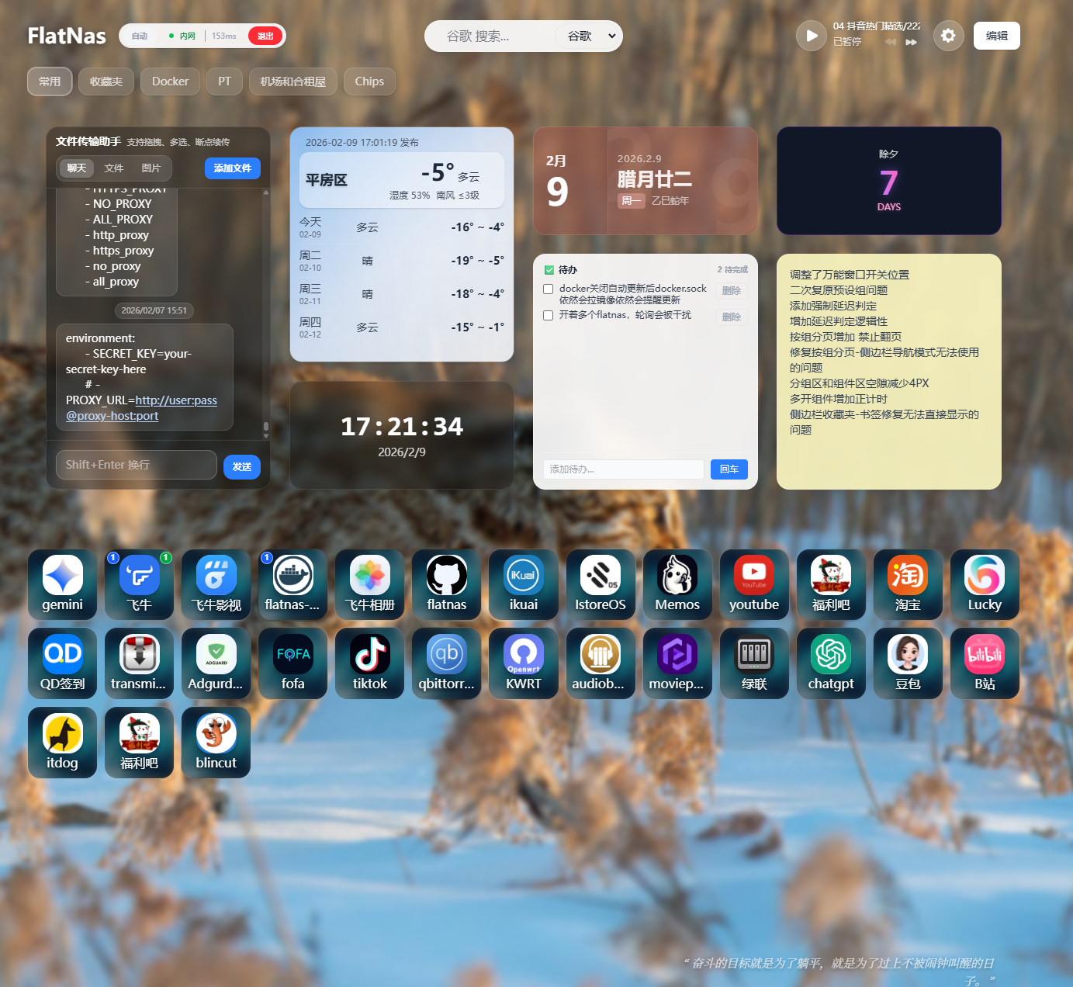Image resolution: width=1073 pixels, height=987 pixels.
Task: Open the Bilibili (B站) icon
Action: [984, 663]
